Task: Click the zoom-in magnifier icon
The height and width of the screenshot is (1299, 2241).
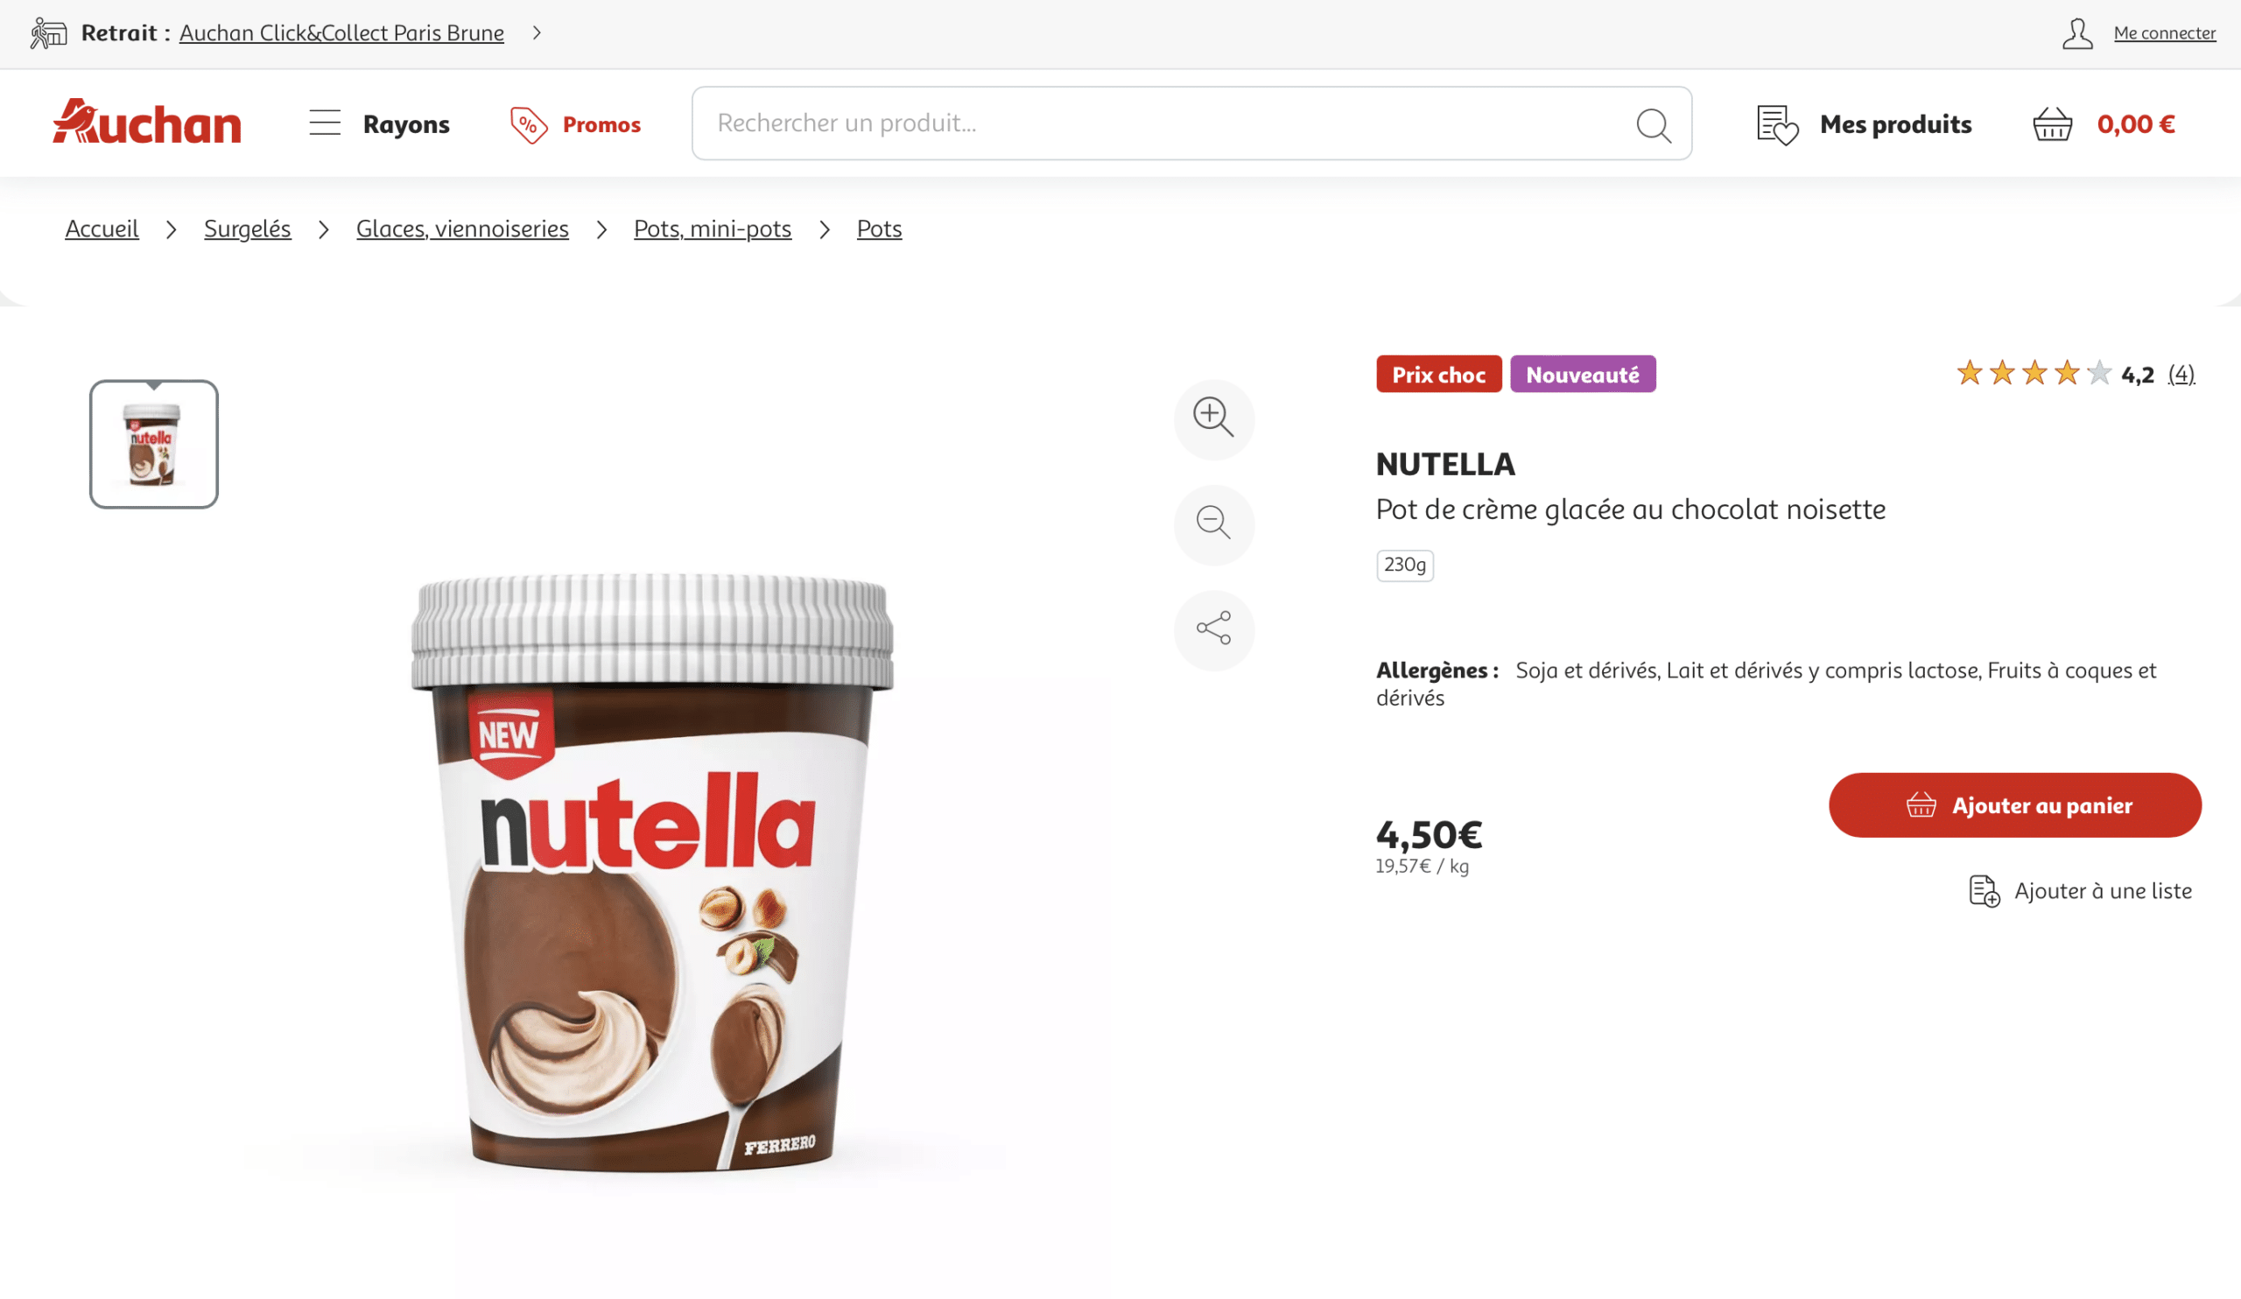Action: coord(1214,418)
